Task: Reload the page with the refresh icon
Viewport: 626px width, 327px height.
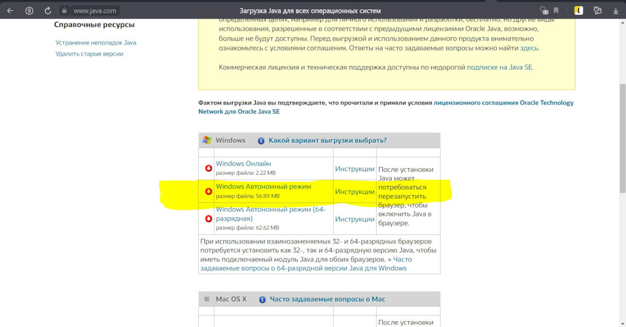Action: click(x=48, y=11)
